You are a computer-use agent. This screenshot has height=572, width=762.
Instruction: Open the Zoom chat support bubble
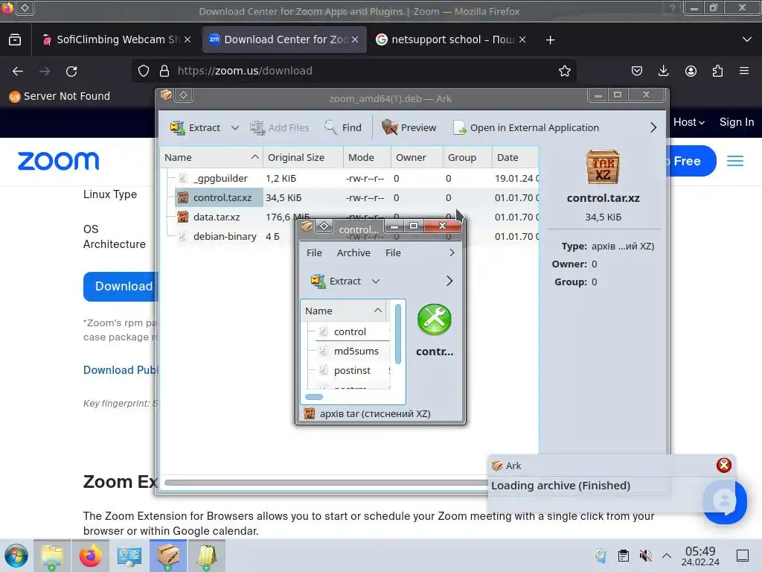(x=725, y=501)
